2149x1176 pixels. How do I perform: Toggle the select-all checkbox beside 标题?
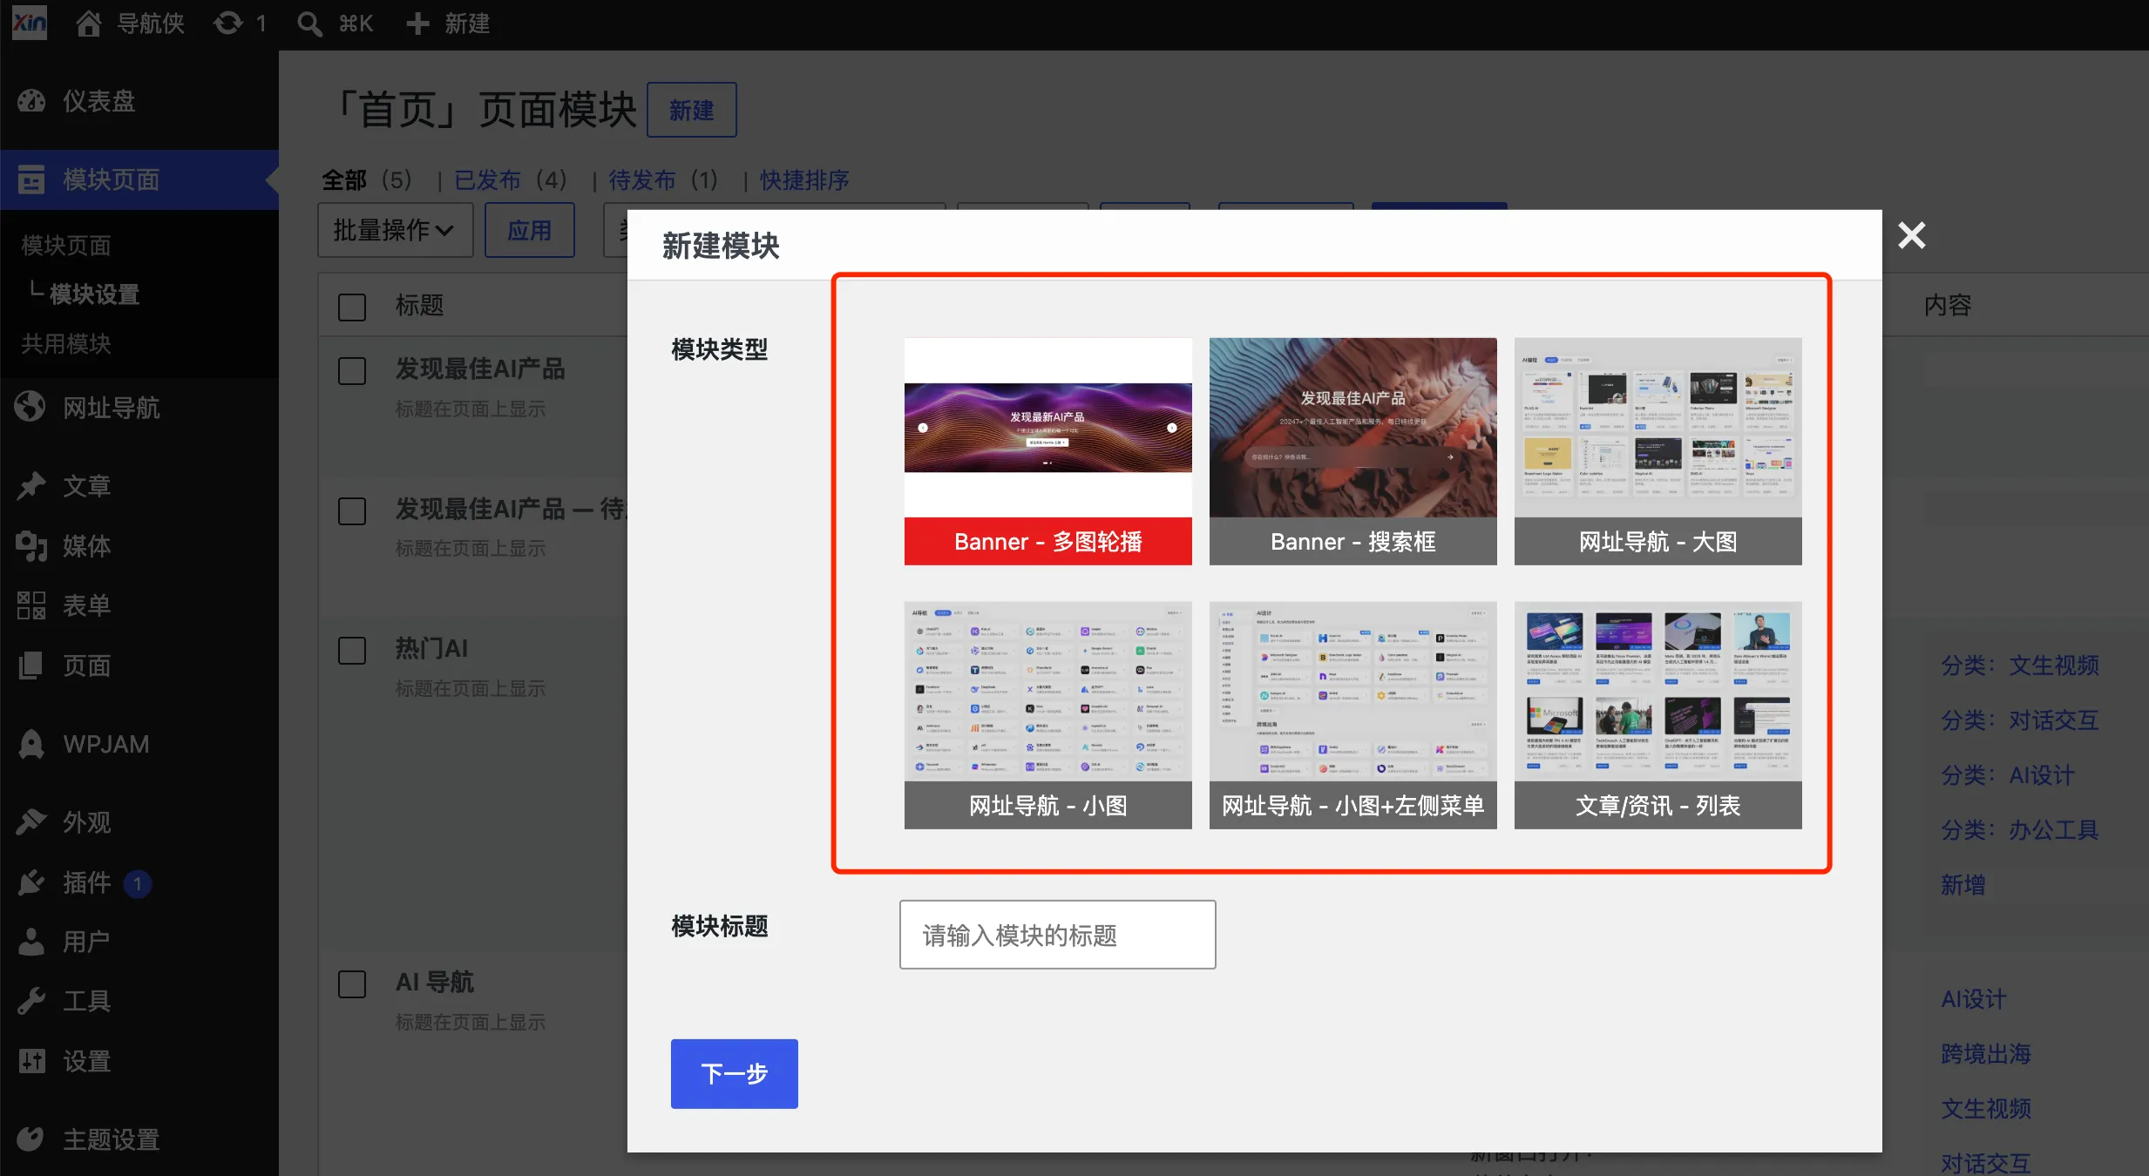point(352,307)
